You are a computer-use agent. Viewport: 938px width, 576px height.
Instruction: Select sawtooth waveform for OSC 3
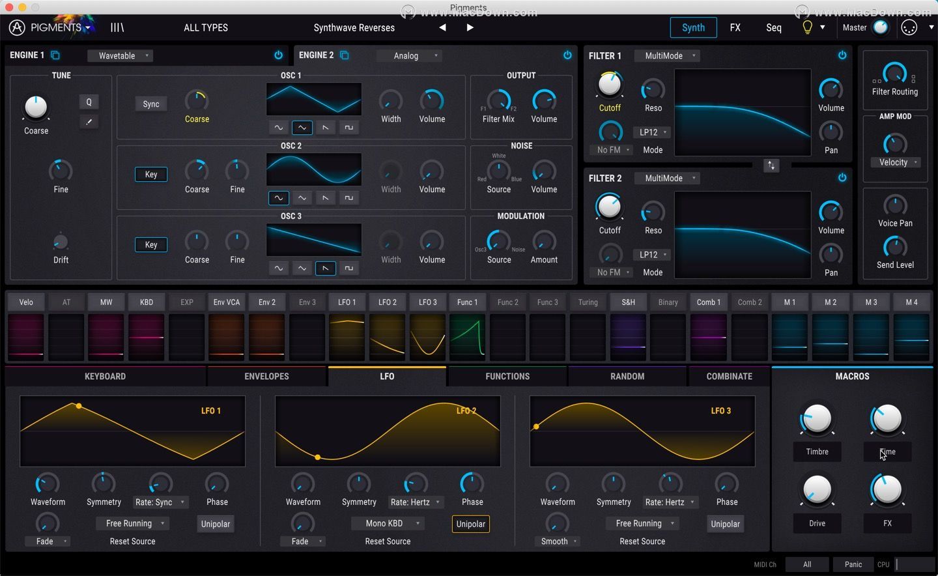[x=326, y=268]
